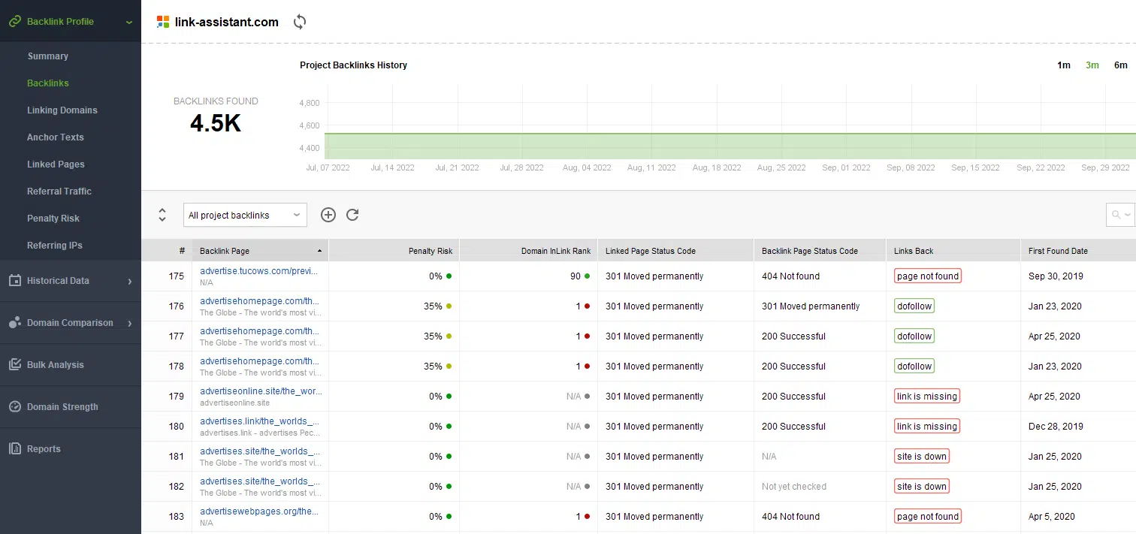Open advertisehomepage.com link in row 177
Viewport: 1136px width, 534px height.
pos(259,331)
